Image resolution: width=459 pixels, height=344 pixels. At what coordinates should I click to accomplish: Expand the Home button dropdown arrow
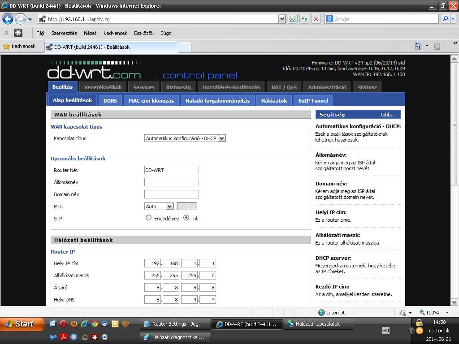(427, 46)
